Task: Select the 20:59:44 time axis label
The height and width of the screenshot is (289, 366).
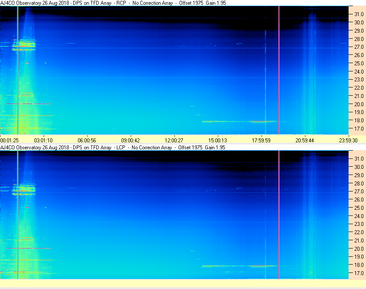Action: coord(305,141)
